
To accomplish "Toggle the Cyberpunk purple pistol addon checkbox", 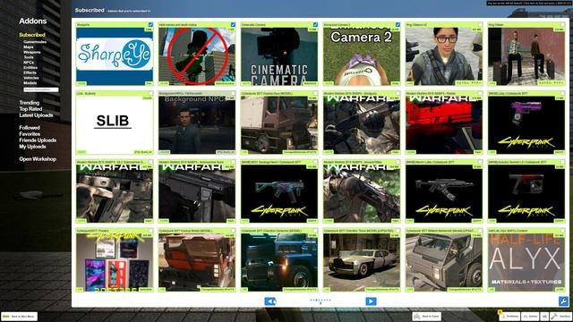I will tap(562, 93).
